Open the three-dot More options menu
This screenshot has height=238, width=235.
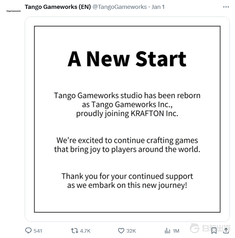[x=226, y=7]
